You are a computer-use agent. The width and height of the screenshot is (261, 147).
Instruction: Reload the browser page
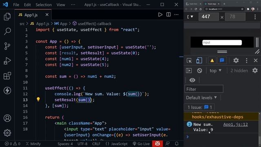pyautogui.click(x=196, y=9)
